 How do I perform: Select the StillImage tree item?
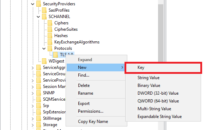pos(52,118)
